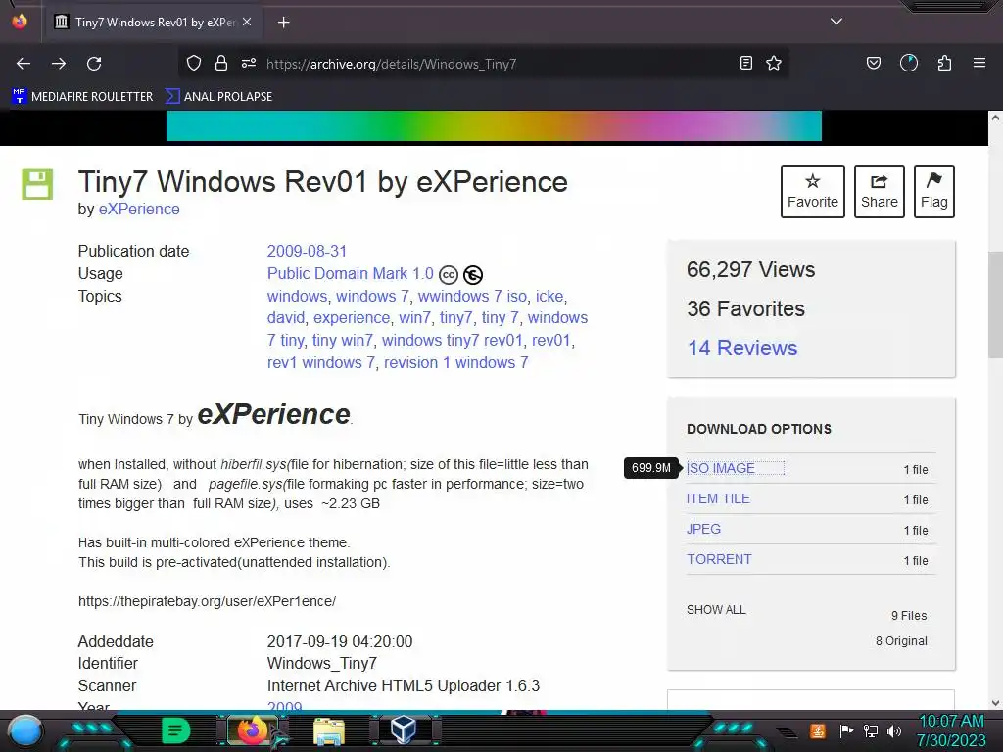
Task: Select the thepiratebay.org URL text
Action: pyautogui.click(x=207, y=601)
